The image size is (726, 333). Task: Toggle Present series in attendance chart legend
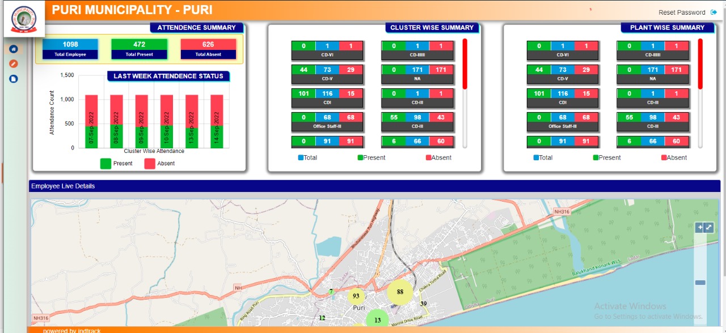pyautogui.click(x=116, y=164)
